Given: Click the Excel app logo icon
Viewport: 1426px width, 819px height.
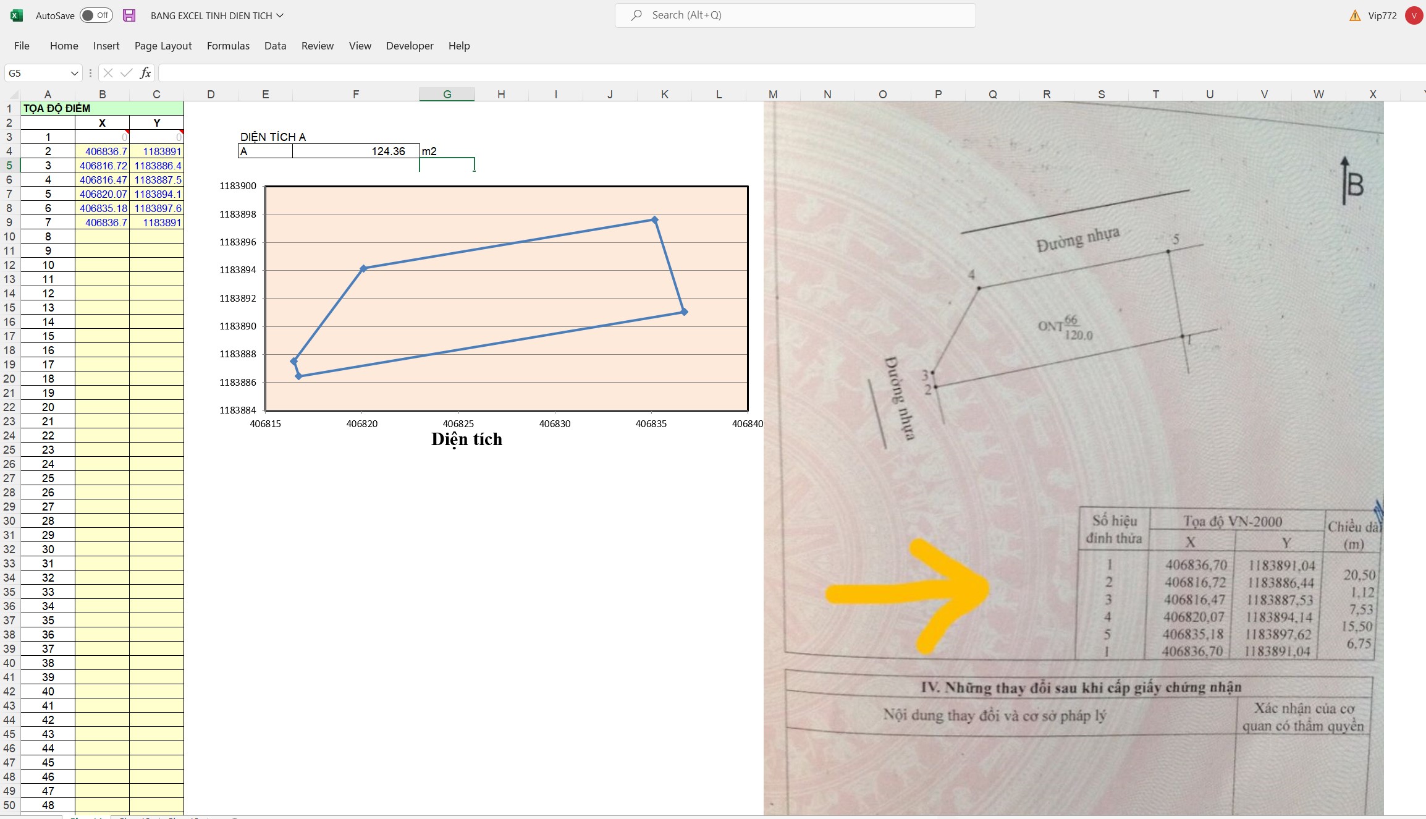Looking at the screenshot, I should (17, 15).
